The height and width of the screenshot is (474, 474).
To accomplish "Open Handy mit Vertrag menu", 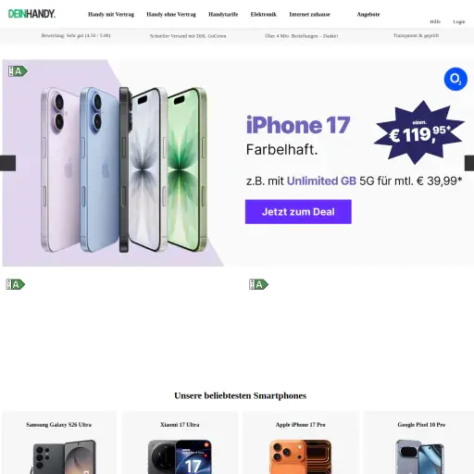I will [111, 15].
